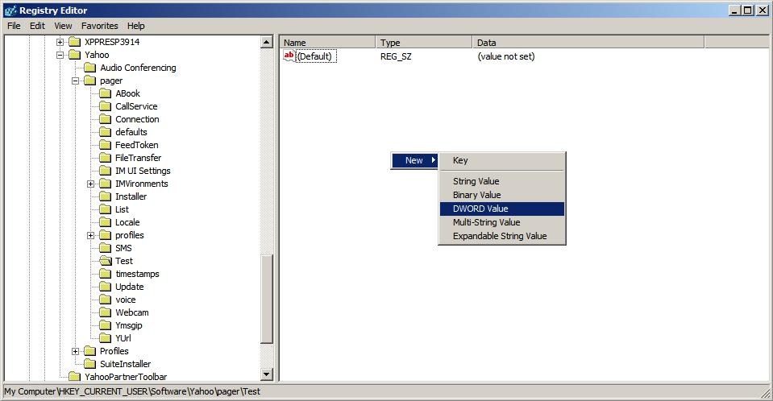Click the timestamps folder icon
The width and height of the screenshot is (773, 401).
tap(105, 274)
